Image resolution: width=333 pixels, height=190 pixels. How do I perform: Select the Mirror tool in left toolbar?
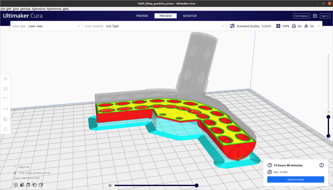[6, 109]
